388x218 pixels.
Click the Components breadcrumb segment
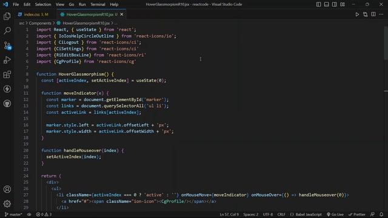coord(40,23)
